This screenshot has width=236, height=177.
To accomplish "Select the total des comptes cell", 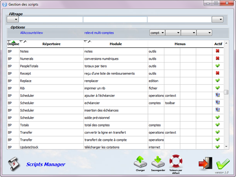I will pos(116,125).
